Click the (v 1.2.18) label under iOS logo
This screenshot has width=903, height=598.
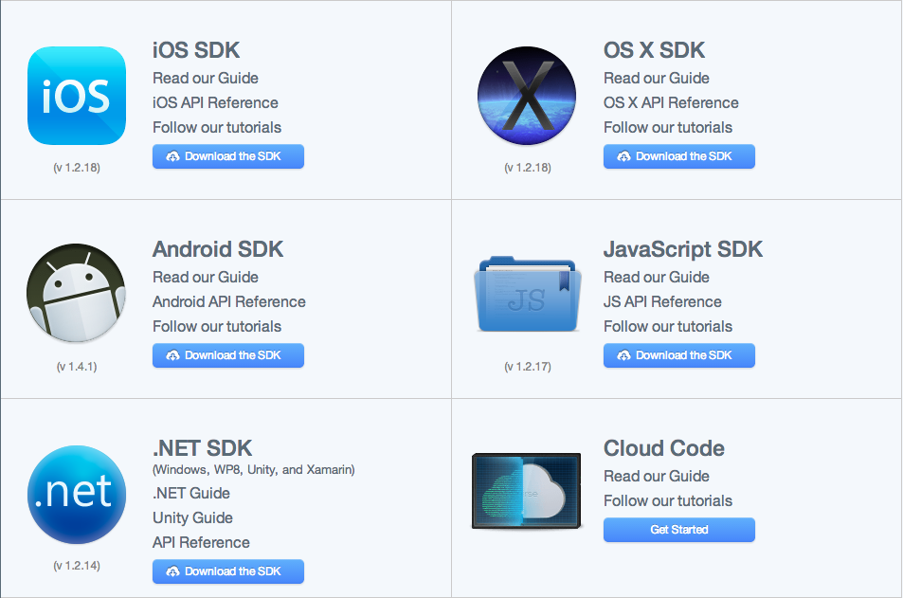click(x=77, y=168)
